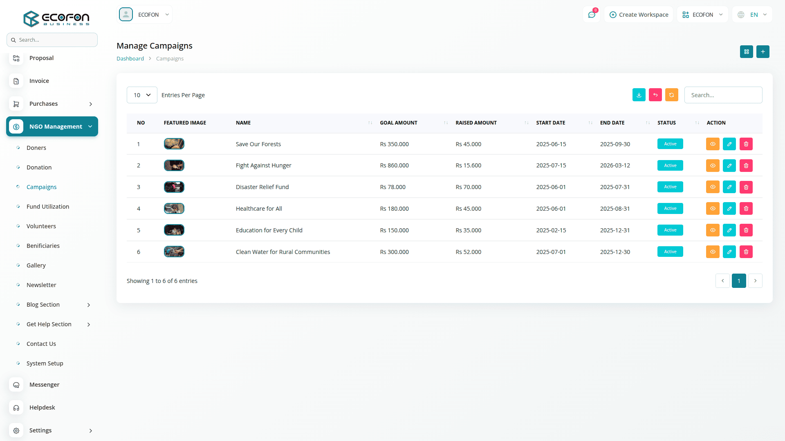
Task: Open the chat messages notification icon
Action: click(591, 15)
